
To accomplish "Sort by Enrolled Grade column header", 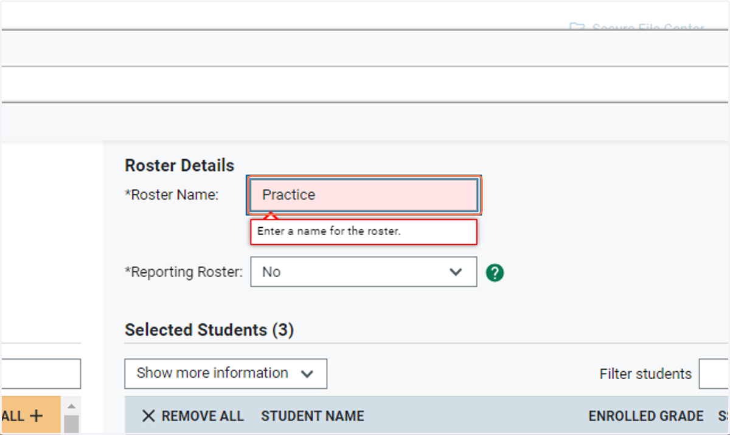I will point(646,416).
